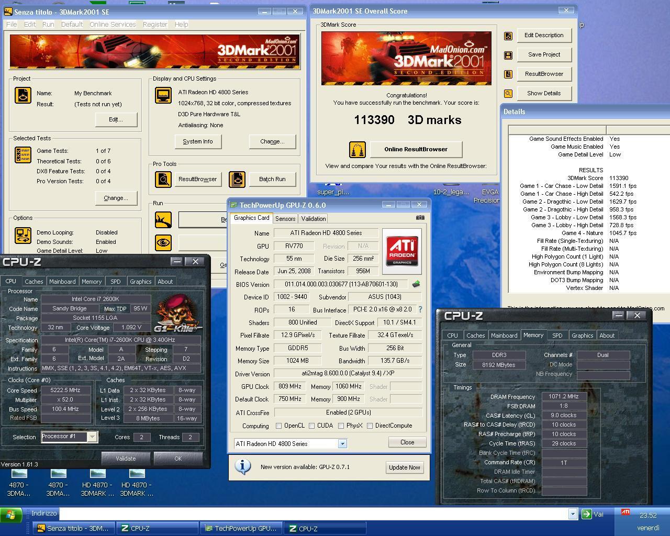Click the Indirizzo address input field
Image resolution: width=670 pixels, height=536 pixels.
point(314,514)
